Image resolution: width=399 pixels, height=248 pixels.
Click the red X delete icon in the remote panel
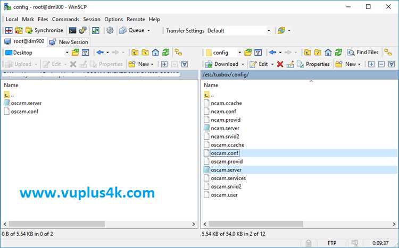(280, 64)
